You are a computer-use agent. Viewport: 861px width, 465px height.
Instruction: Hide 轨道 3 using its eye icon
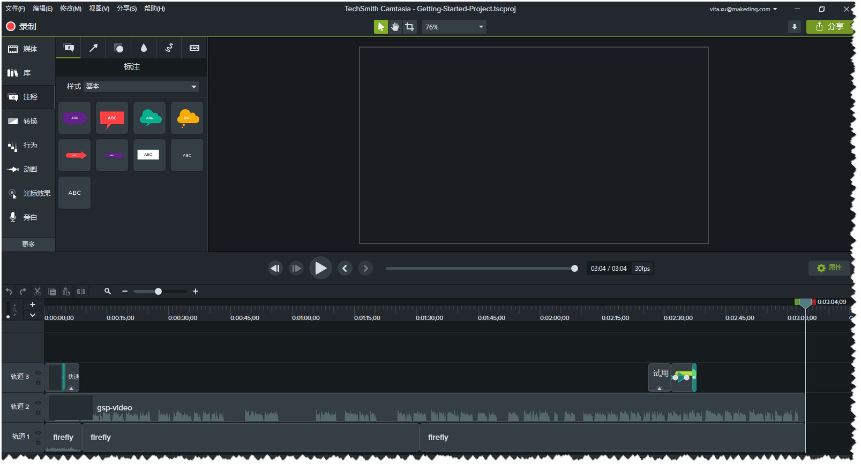click(38, 373)
